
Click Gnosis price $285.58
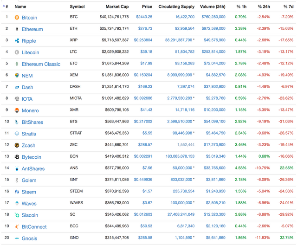tap(145, 238)
